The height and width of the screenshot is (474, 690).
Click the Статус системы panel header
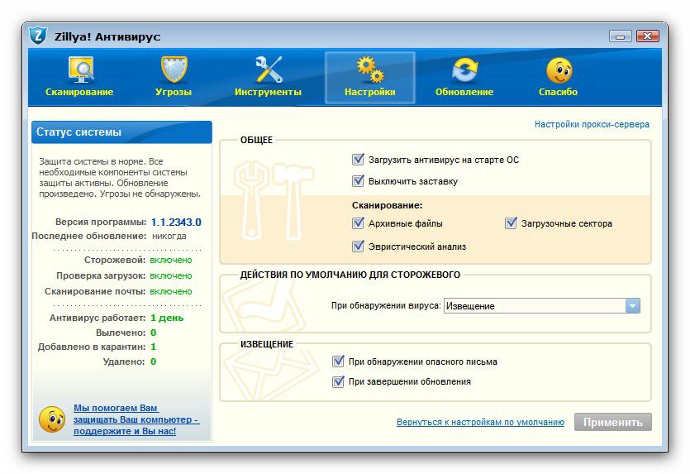click(x=121, y=132)
